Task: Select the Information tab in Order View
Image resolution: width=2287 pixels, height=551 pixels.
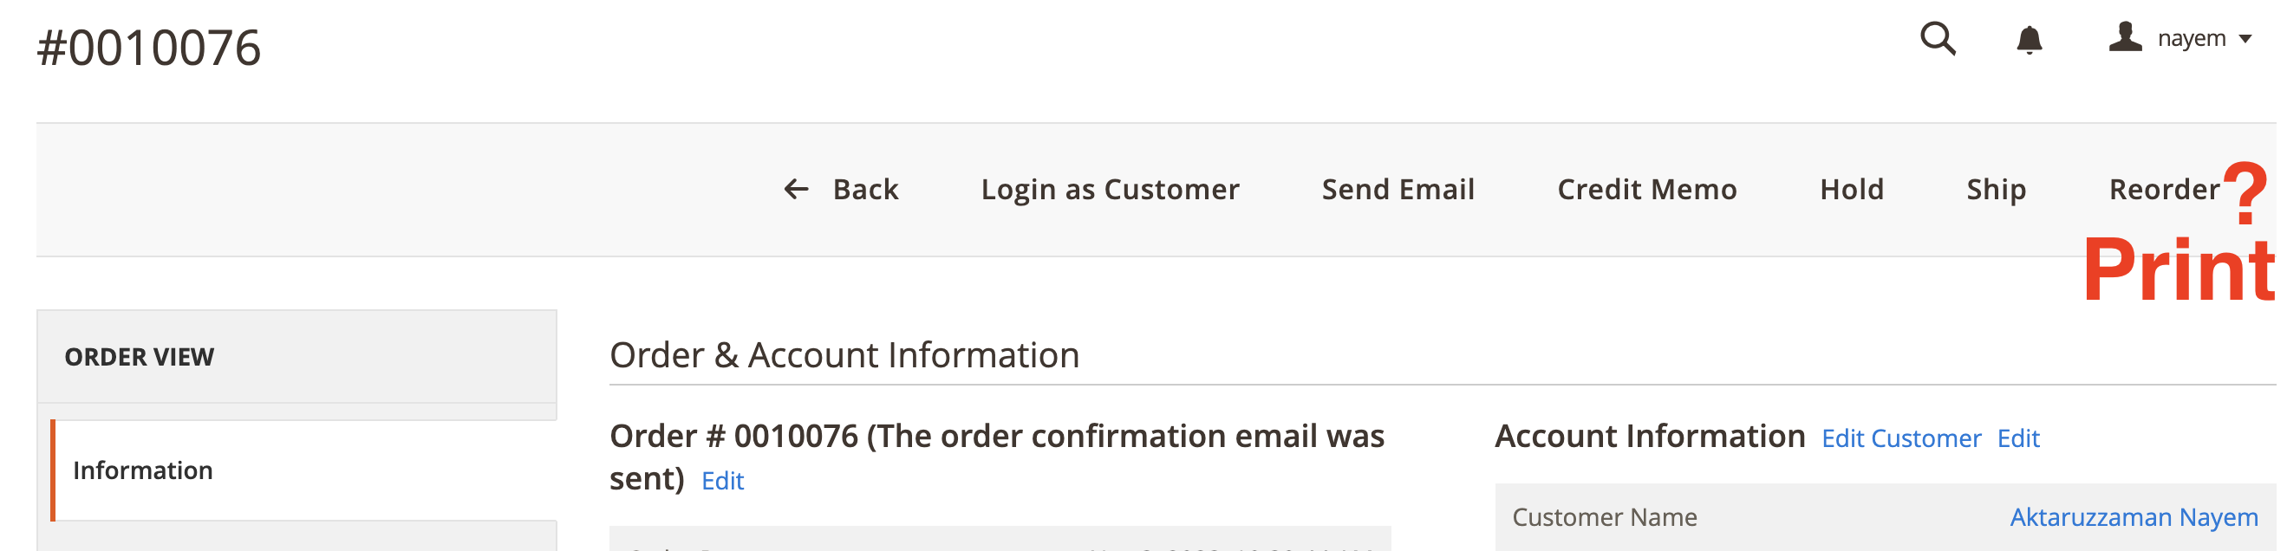Action: (143, 470)
